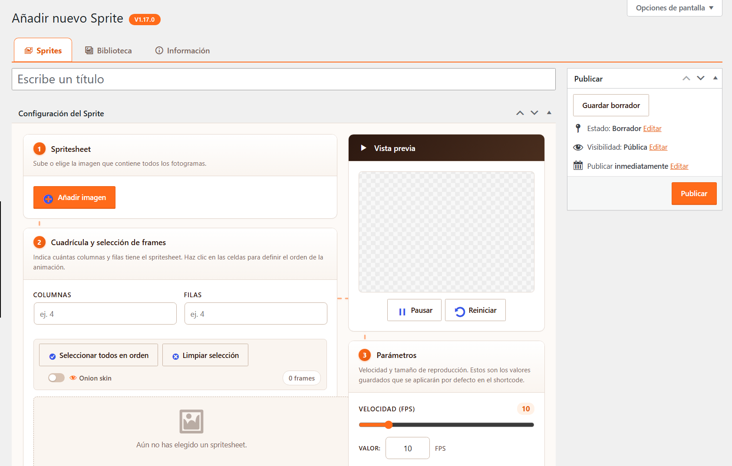Click the 0 frames counter badge
732x466 pixels.
tap(302, 378)
